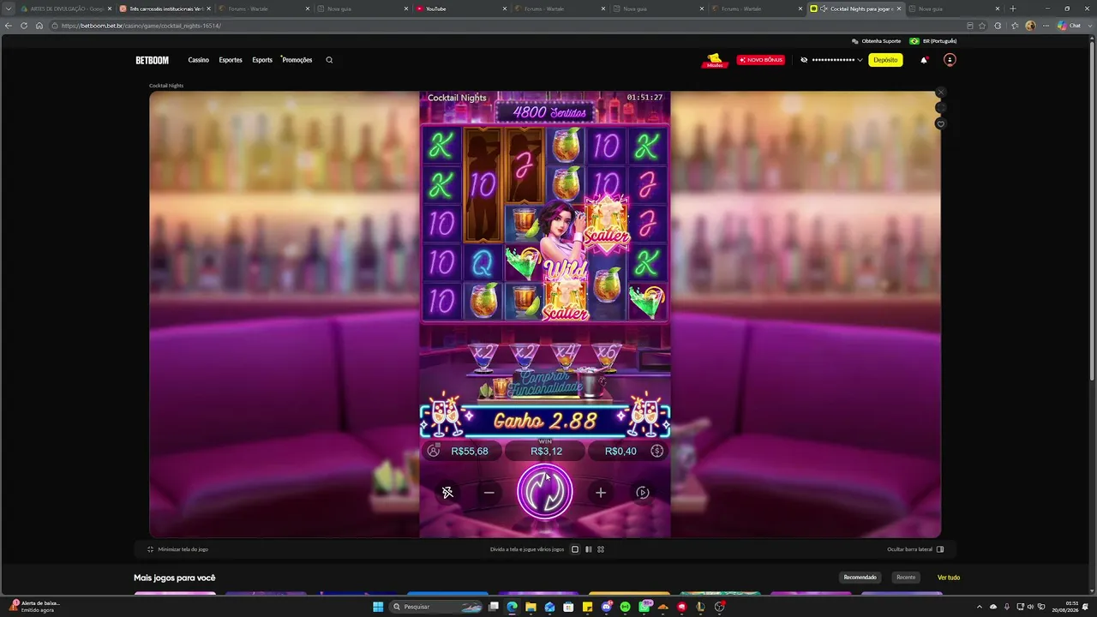The image size is (1097, 617).
Task: Go to the browser home page
Action: [39, 26]
